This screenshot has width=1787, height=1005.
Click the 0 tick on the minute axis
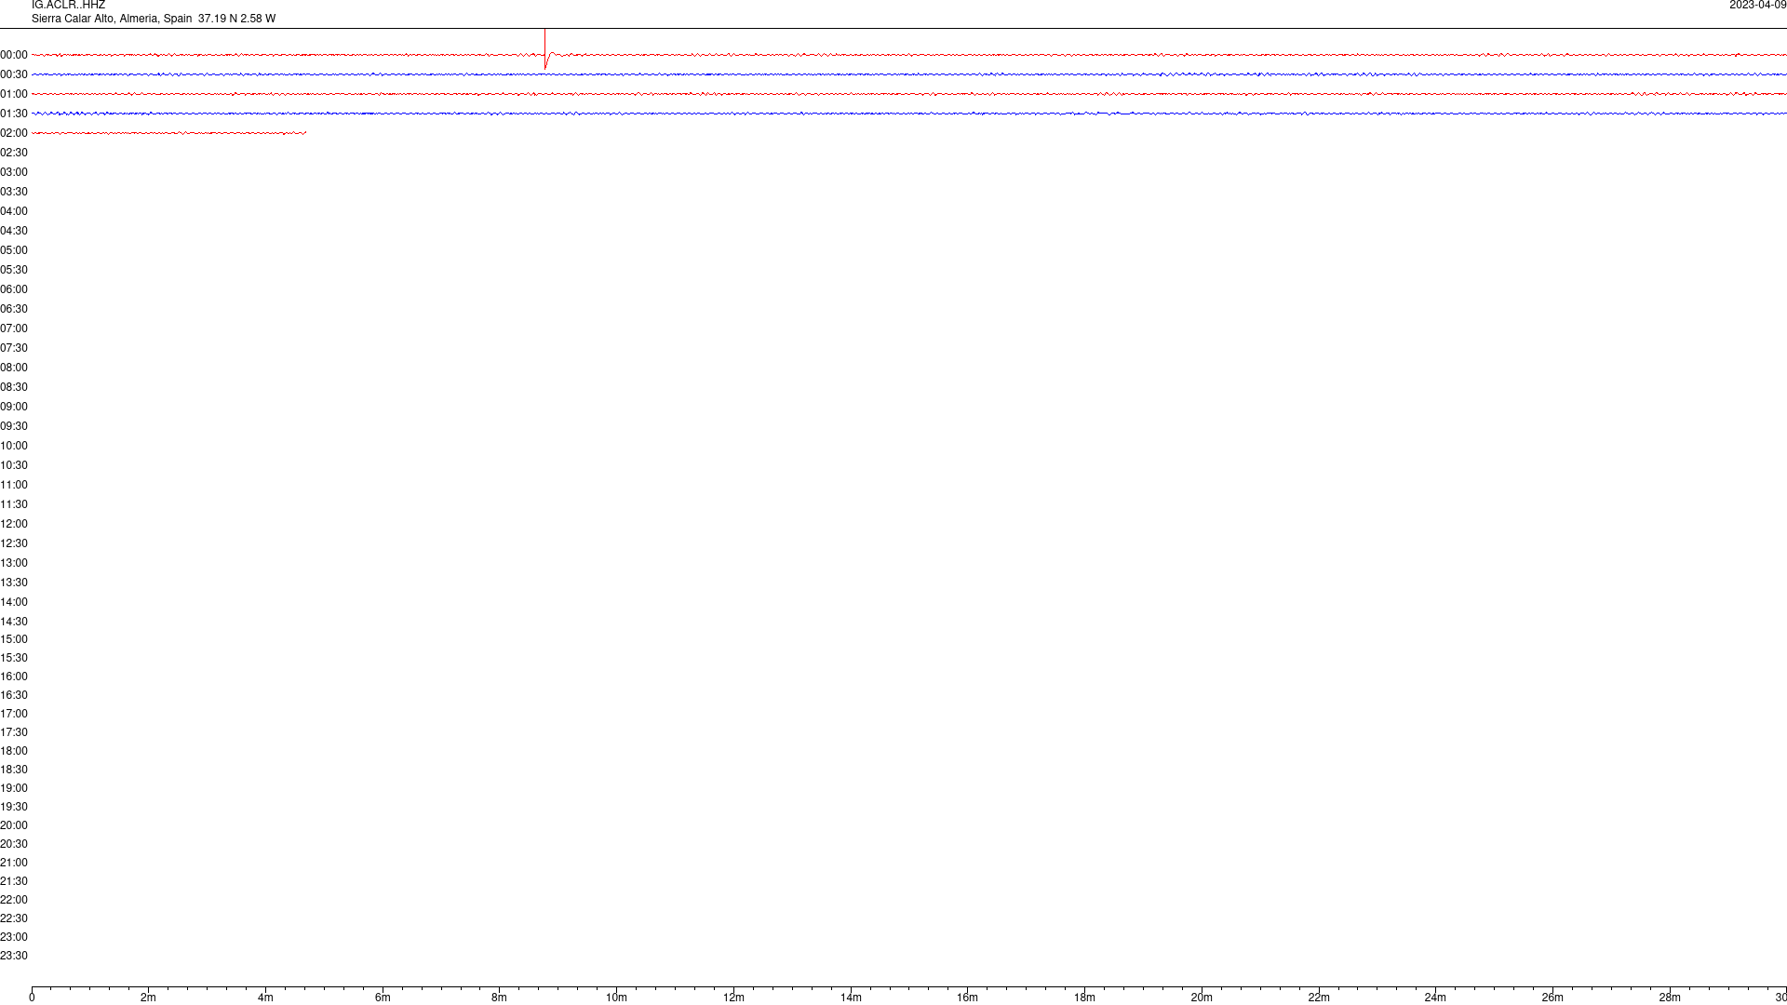[x=32, y=998]
